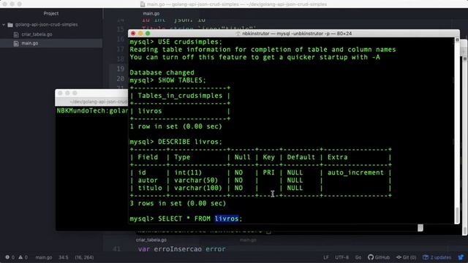This screenshot has width=468, height=263.
Task: Close the mysql terminal window
Action: (x=133, y=34)
